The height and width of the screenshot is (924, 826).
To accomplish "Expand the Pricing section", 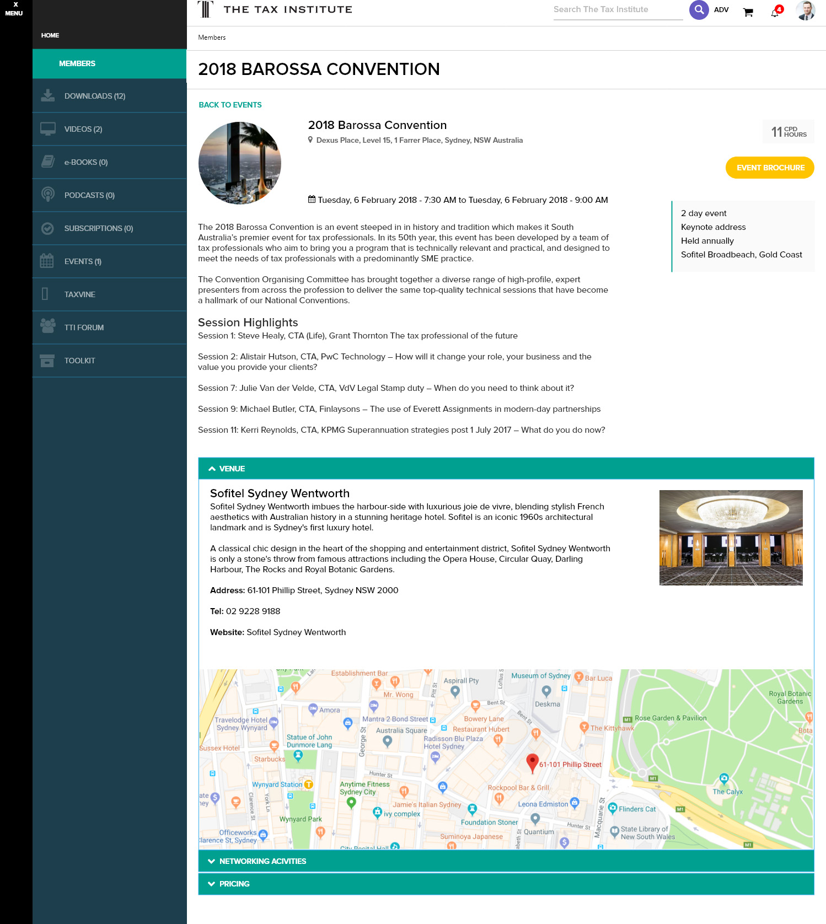I will (x=506, y=884).
